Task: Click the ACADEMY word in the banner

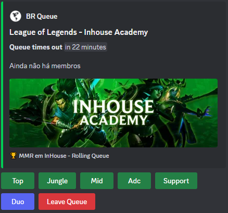Action: 113,120
